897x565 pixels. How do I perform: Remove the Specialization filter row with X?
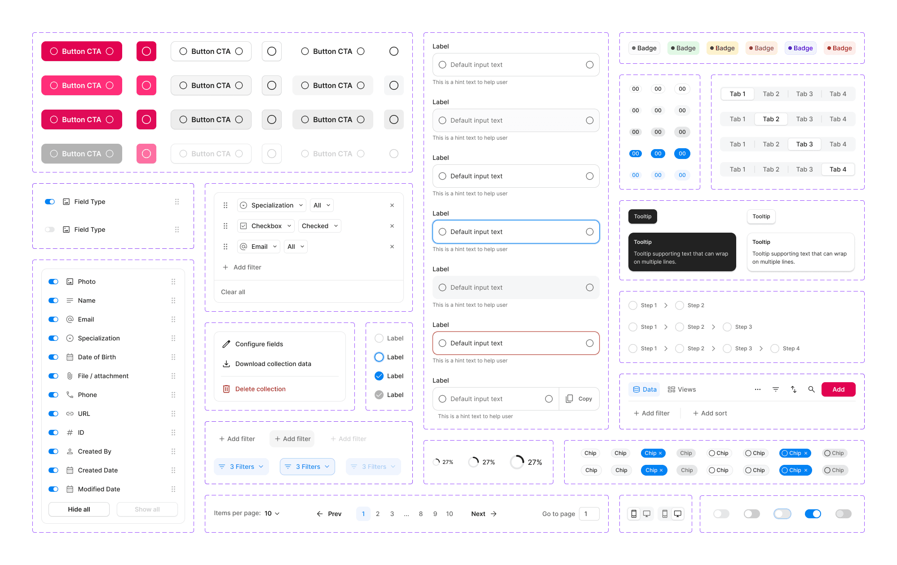click(x=392, y=205)
